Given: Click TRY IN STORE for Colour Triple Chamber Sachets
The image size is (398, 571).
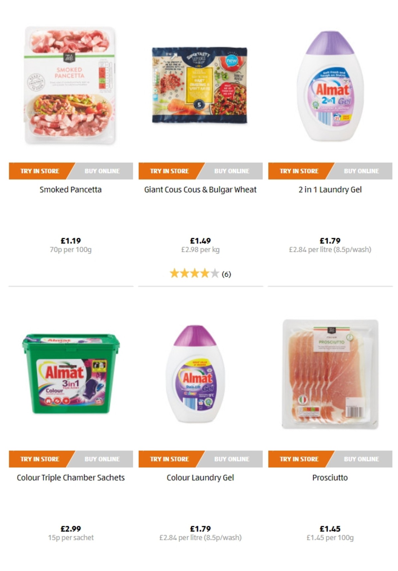Looking at the screenshot, I should (x=40, y=459).
